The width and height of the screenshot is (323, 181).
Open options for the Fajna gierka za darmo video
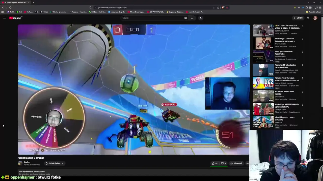click(302, 52)
